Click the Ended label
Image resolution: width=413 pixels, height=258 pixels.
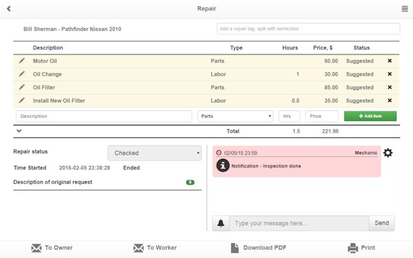click(x=131, y=168)
